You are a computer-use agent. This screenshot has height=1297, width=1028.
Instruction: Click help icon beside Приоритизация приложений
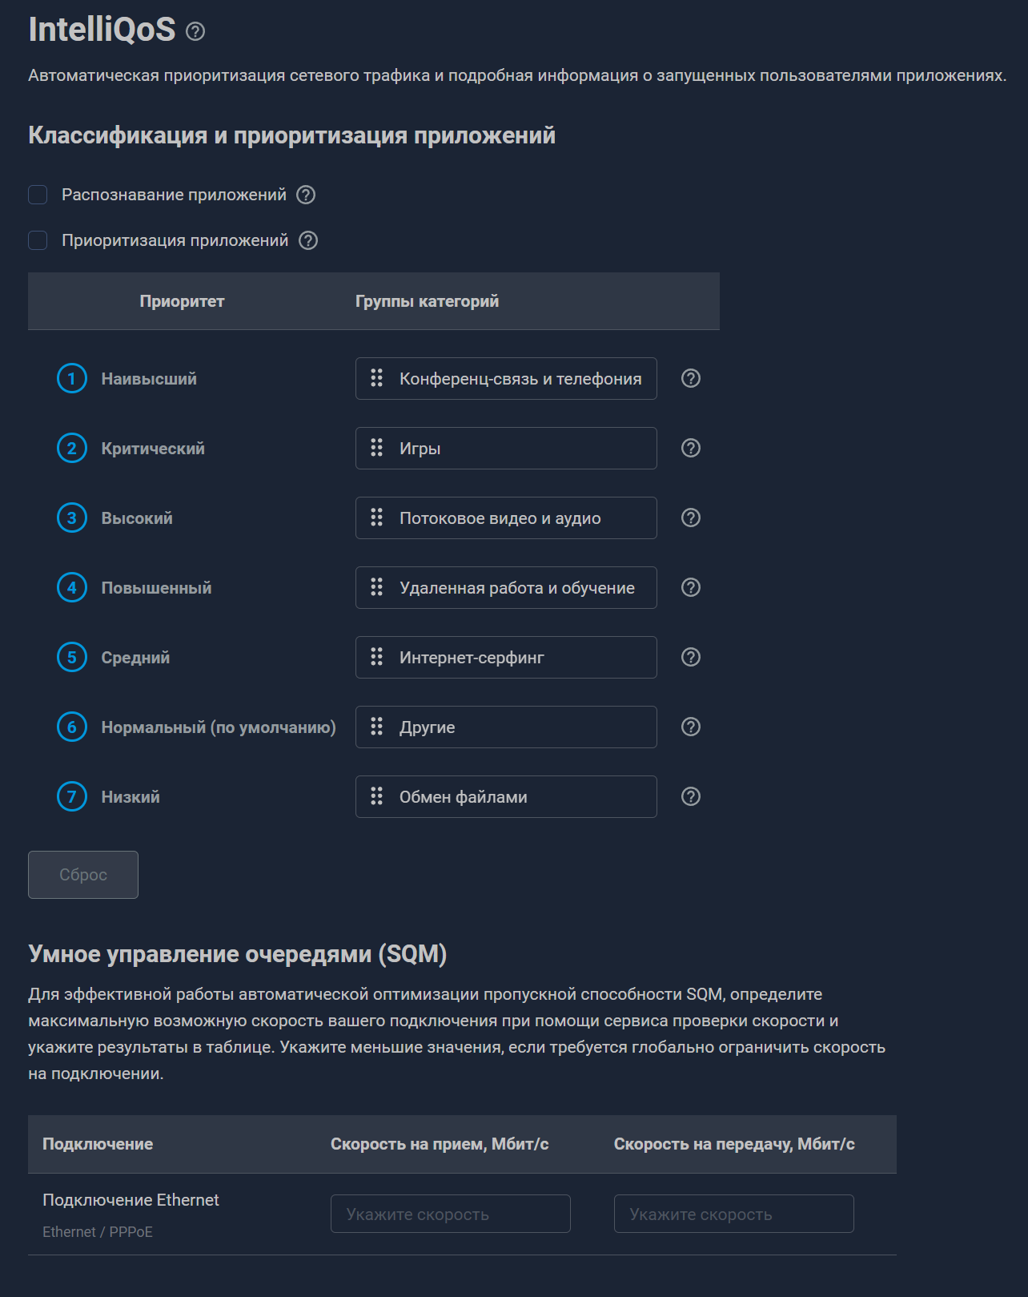[x=308, y=240]
